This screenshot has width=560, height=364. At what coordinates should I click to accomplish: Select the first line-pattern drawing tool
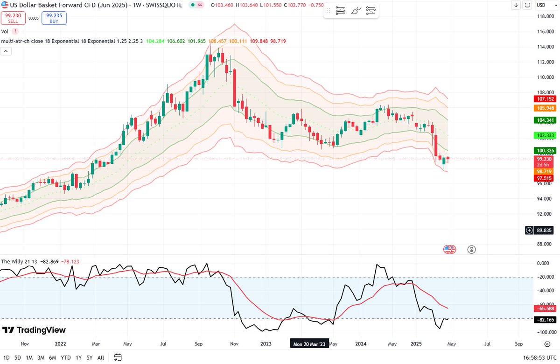coord(340,10)
